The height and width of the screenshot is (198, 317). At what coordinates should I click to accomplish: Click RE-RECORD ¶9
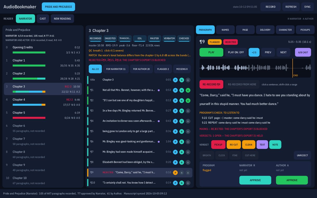tap(211, 84)
